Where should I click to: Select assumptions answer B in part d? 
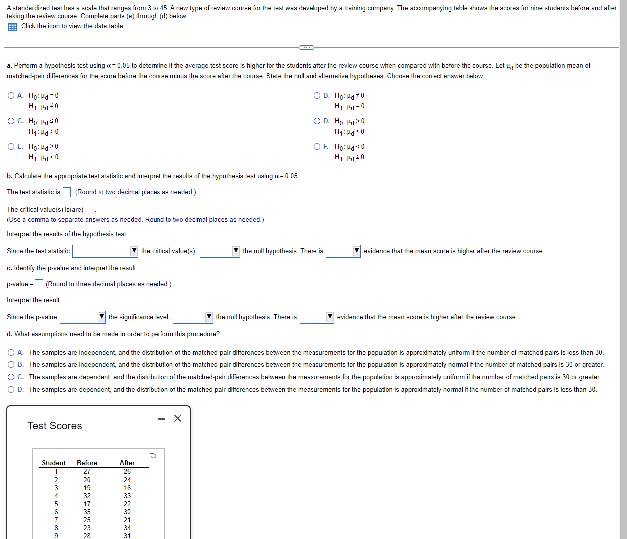(10, 364)
